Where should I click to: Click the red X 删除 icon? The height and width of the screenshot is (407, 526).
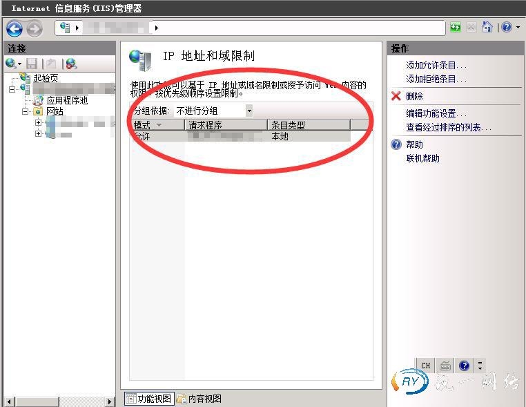click(x=396, y=96)
